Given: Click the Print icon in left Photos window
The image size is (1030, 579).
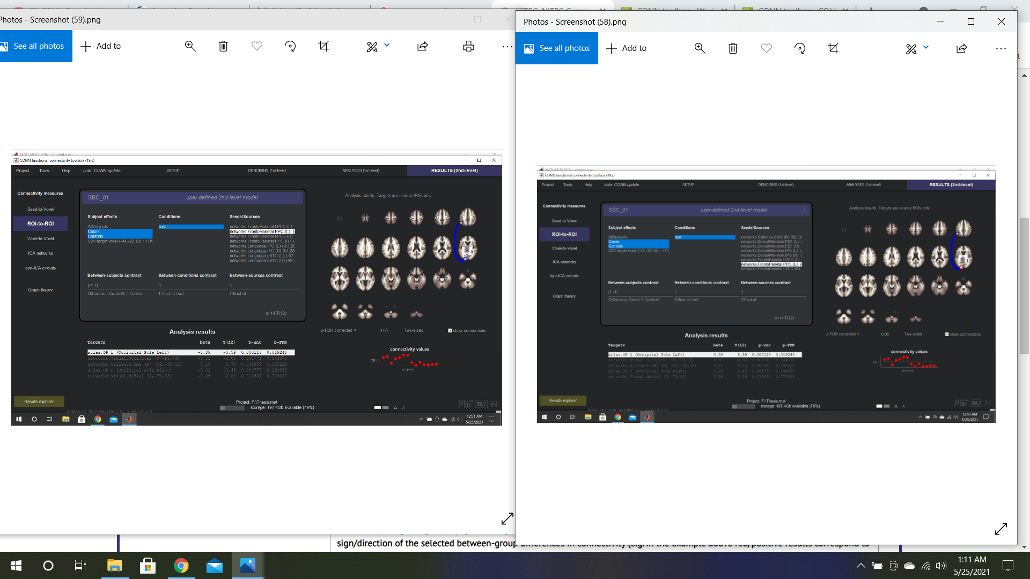Looking at the screenshot, I should [x=468, y=46].
